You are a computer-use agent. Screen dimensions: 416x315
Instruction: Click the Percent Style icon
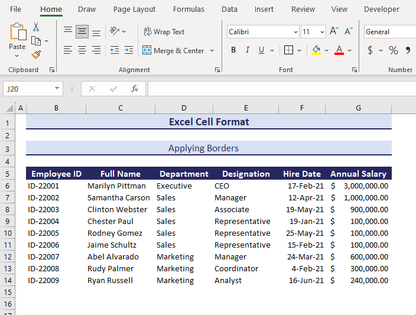(393, 50)
